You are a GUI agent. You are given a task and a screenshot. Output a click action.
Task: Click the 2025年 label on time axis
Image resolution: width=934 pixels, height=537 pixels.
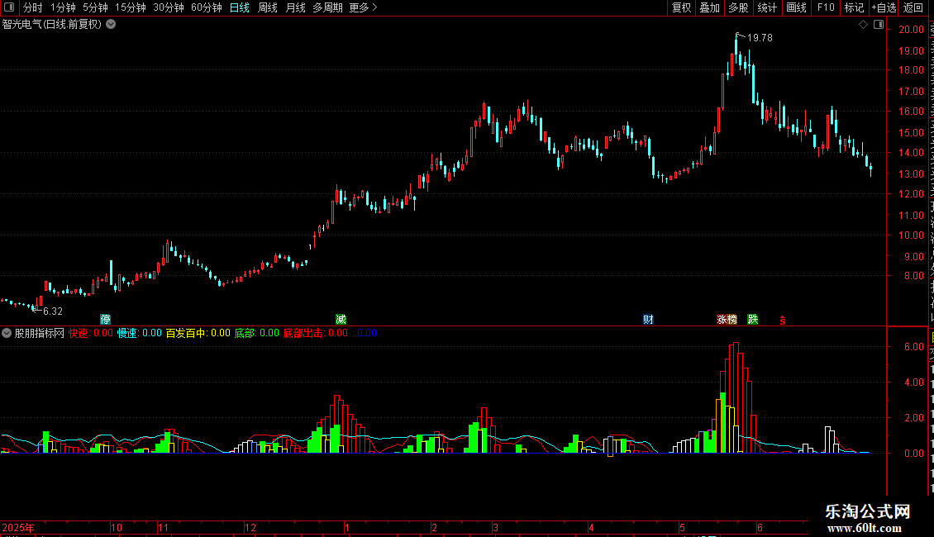tap(18, 528)
